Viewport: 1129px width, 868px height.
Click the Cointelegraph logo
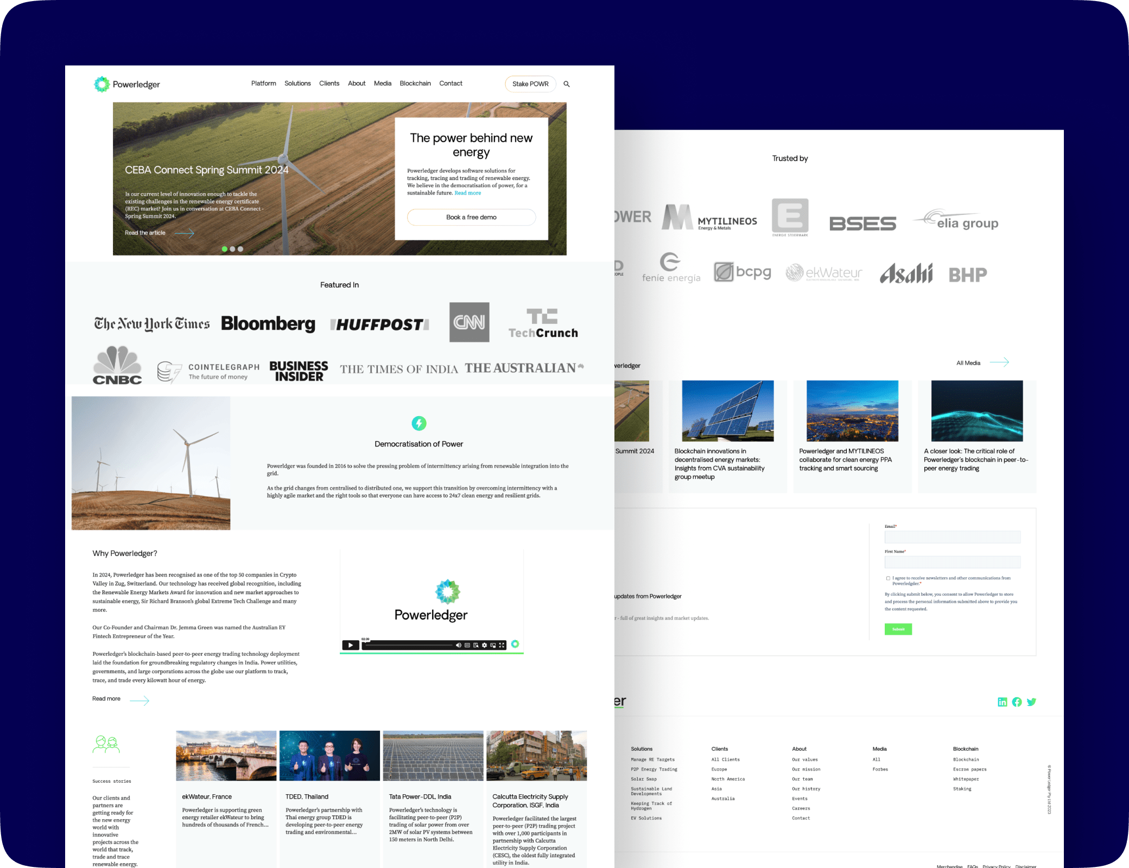(x=208, y=372)
